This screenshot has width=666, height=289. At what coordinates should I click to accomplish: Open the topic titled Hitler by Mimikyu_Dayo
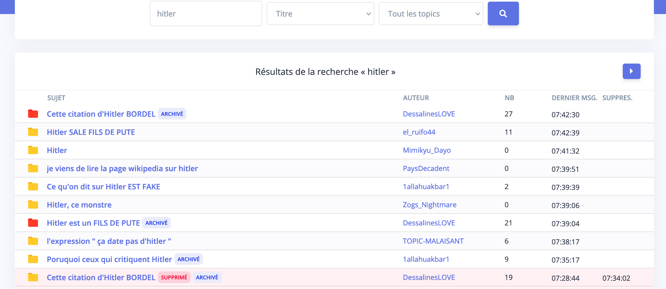57,150
